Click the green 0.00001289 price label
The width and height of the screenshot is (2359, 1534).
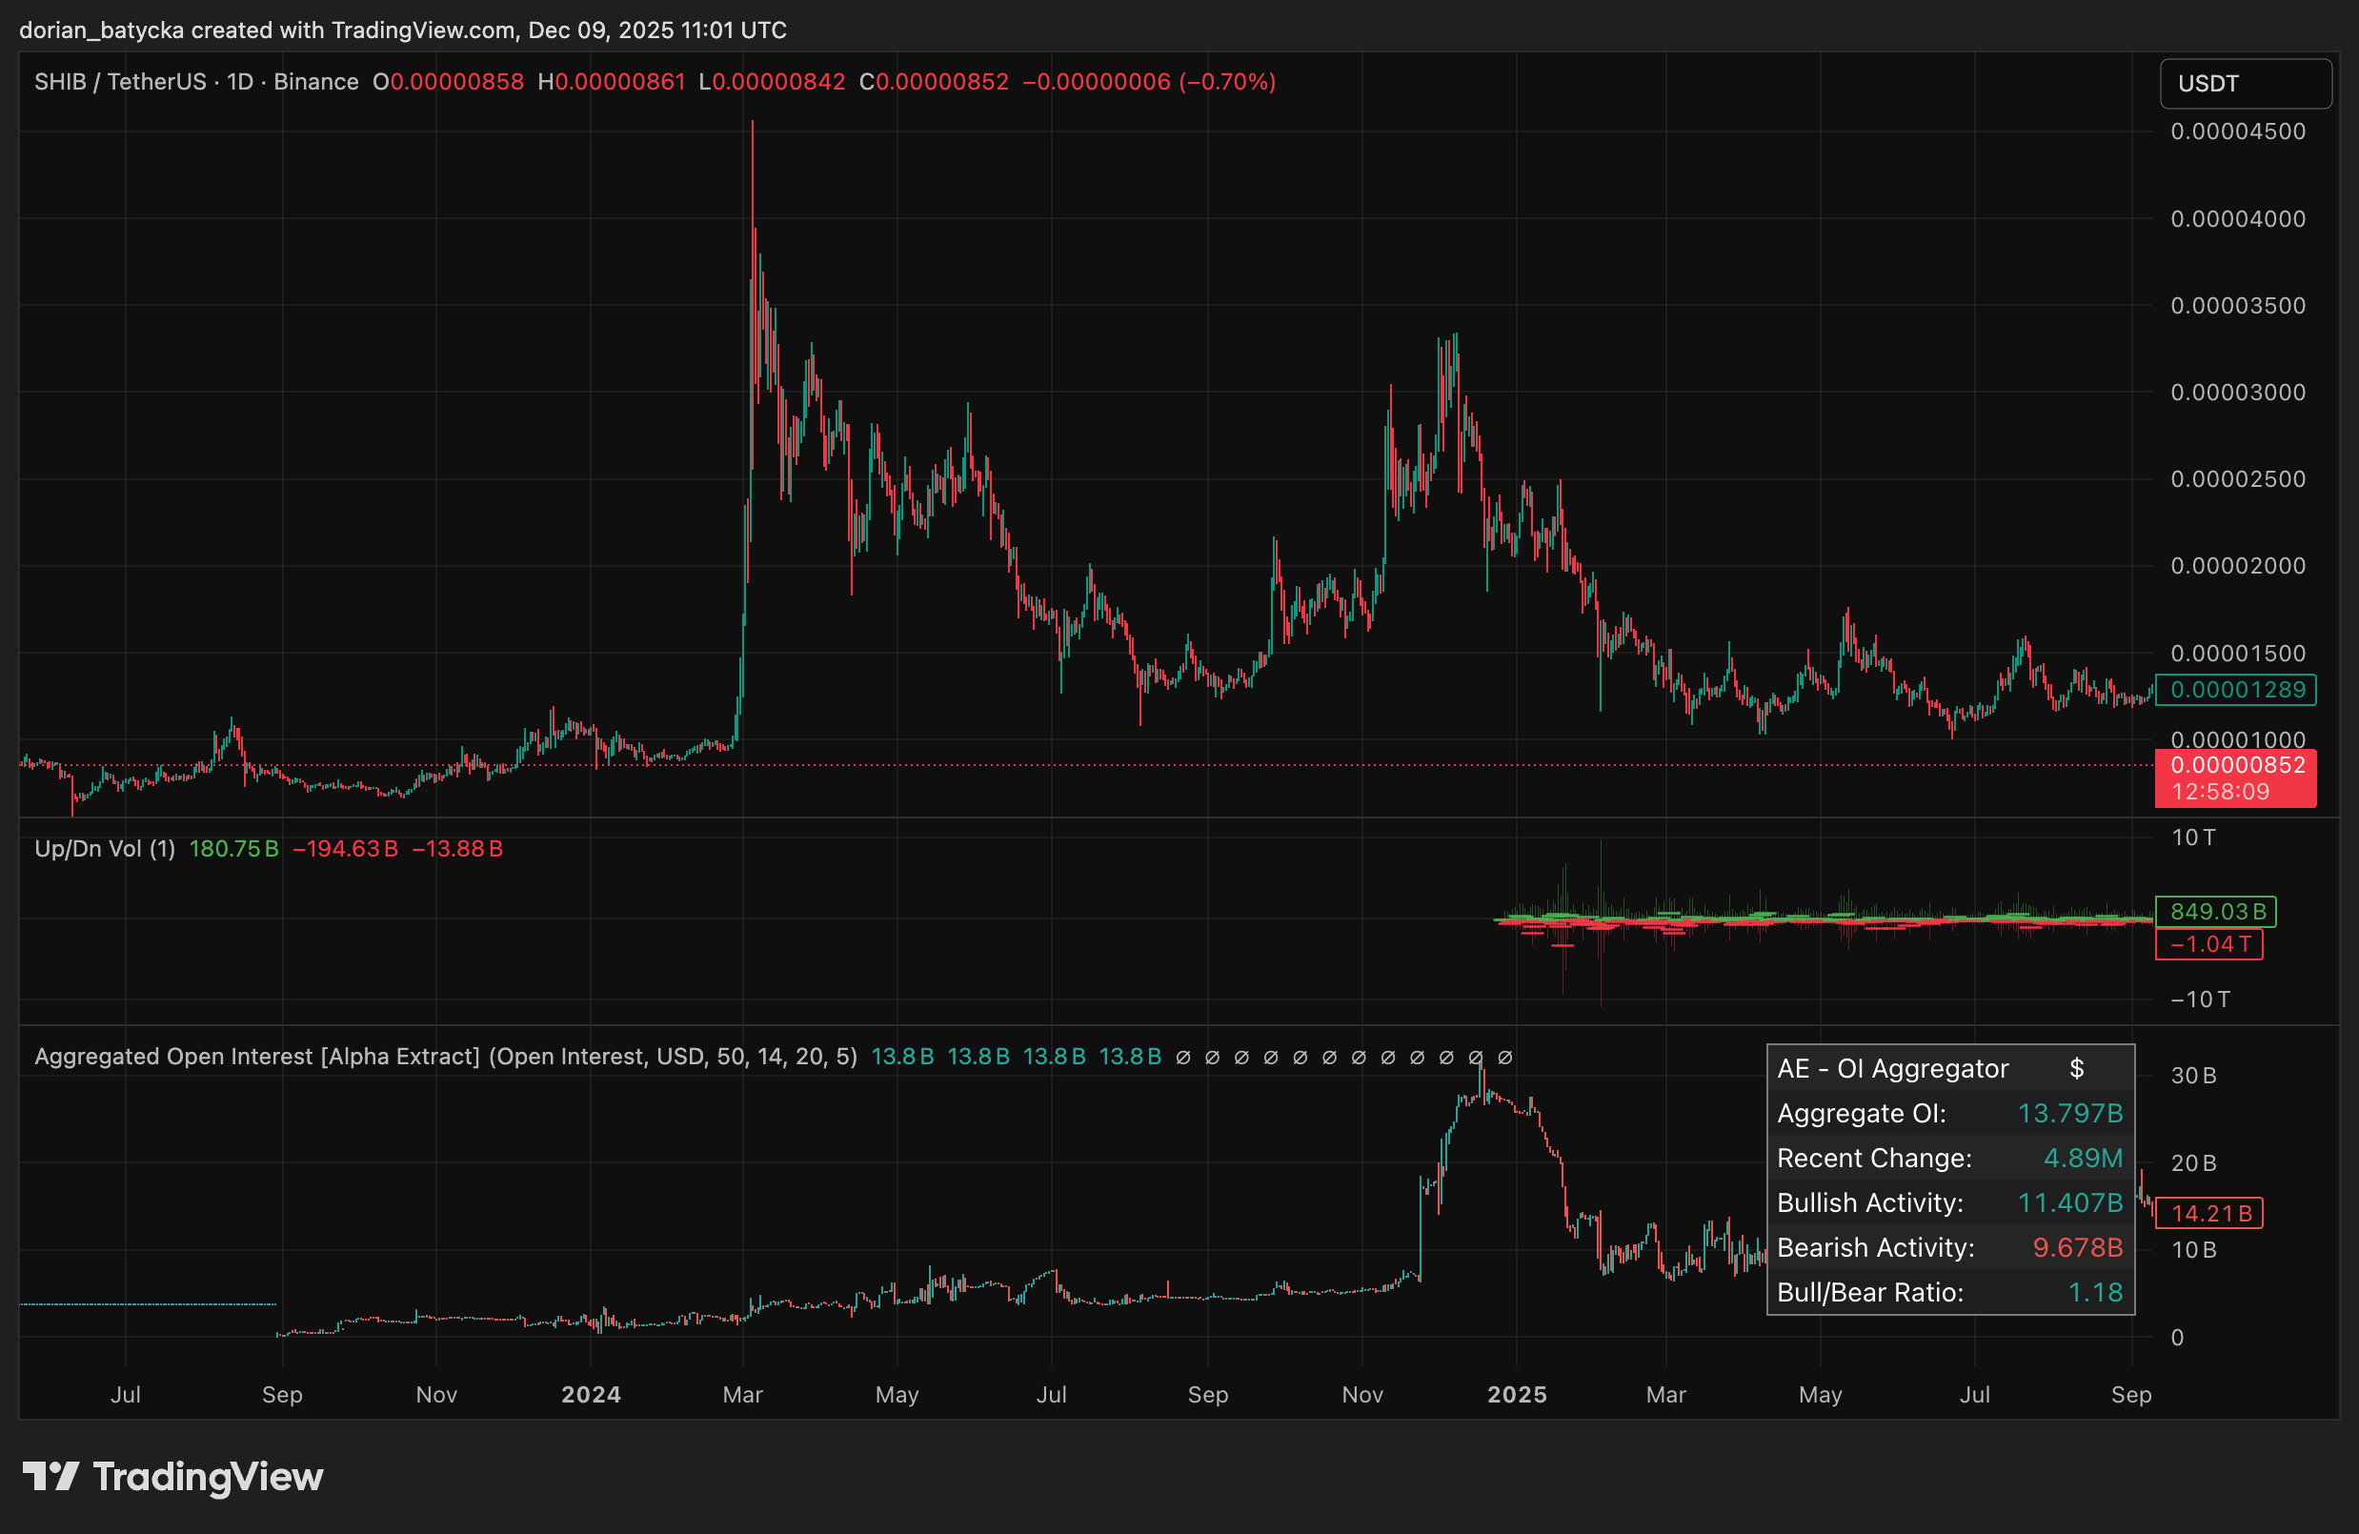coord(2237,690)
